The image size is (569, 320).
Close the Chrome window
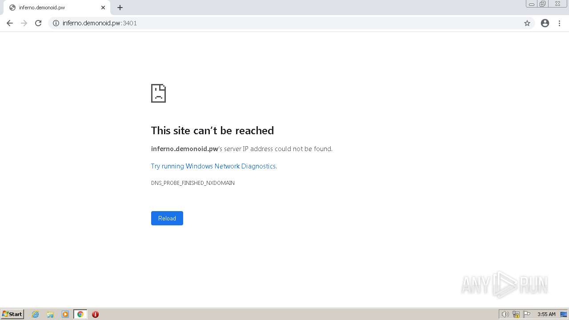click(x=557, y=4)
